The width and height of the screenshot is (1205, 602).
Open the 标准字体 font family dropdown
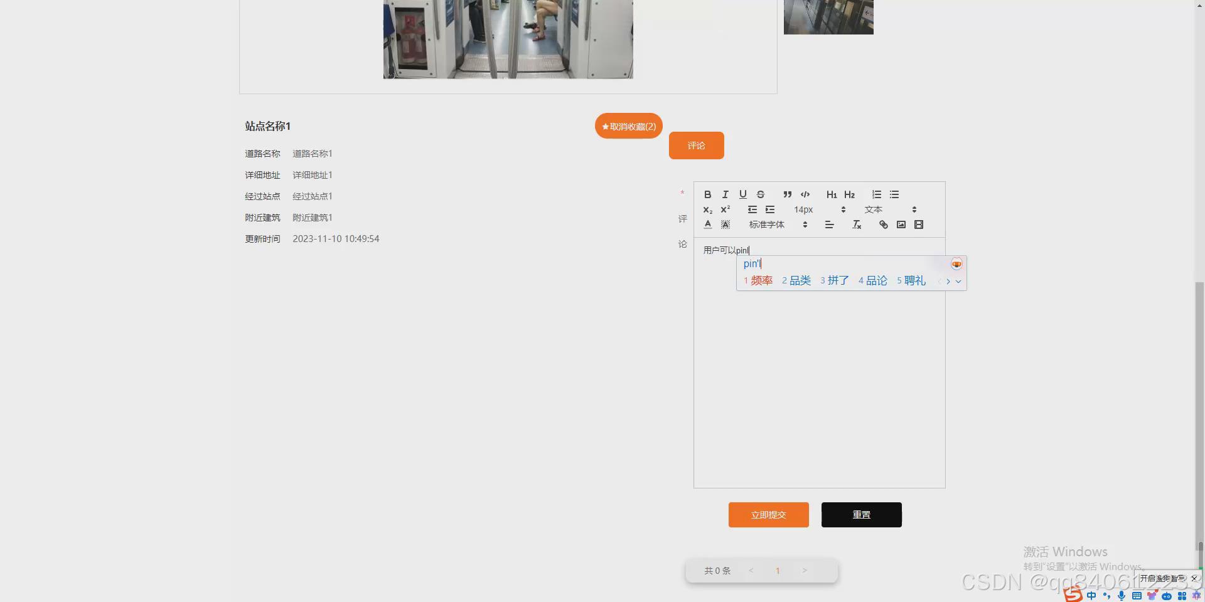[778, 224]
